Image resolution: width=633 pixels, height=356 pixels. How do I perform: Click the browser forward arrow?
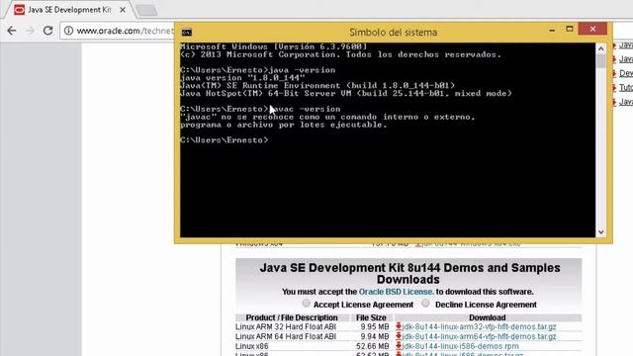pyautogui.click(x=30, y=31)
